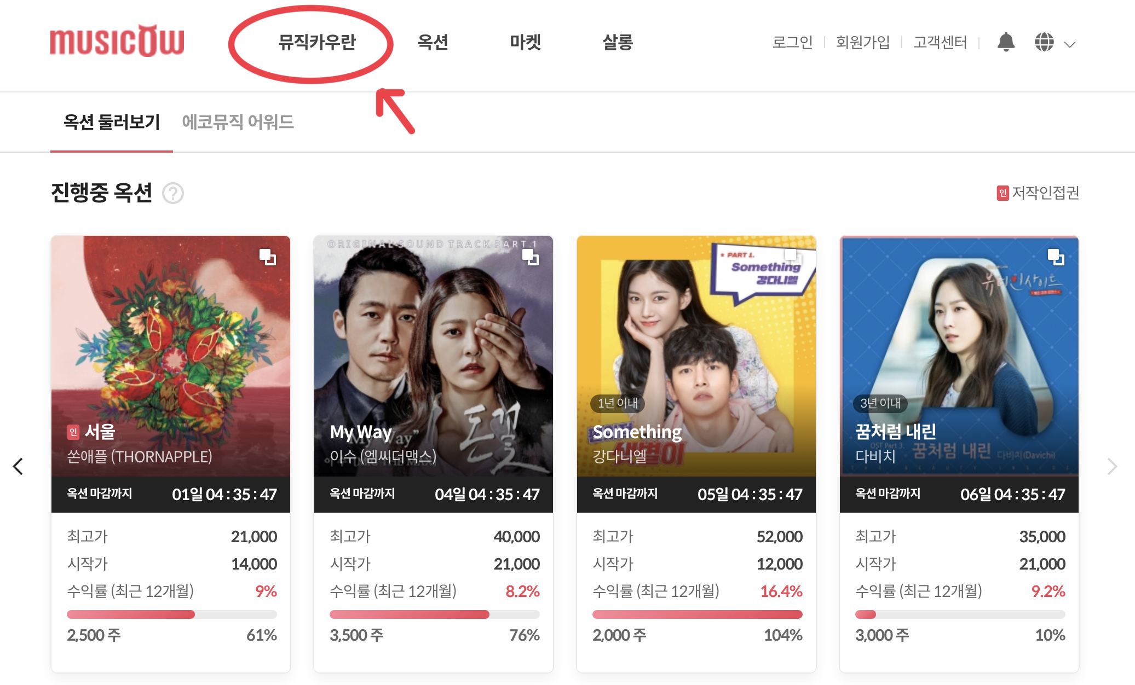The height and width of the screenshot is (685, 1135).
Task: Open the 마켓 menu item
Action: (x=525, y=42)
